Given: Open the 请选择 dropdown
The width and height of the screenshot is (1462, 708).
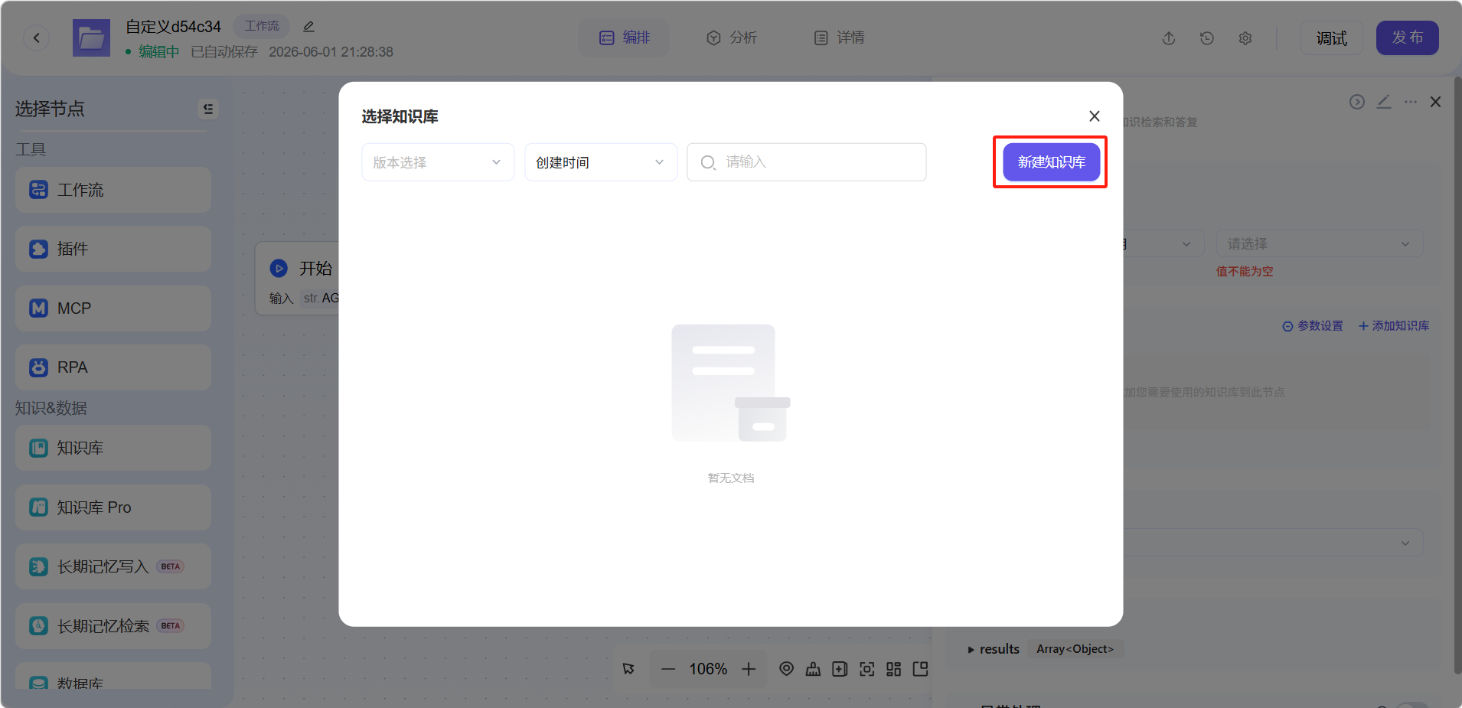Looking at the screenshot, I should coord(1320,243).
